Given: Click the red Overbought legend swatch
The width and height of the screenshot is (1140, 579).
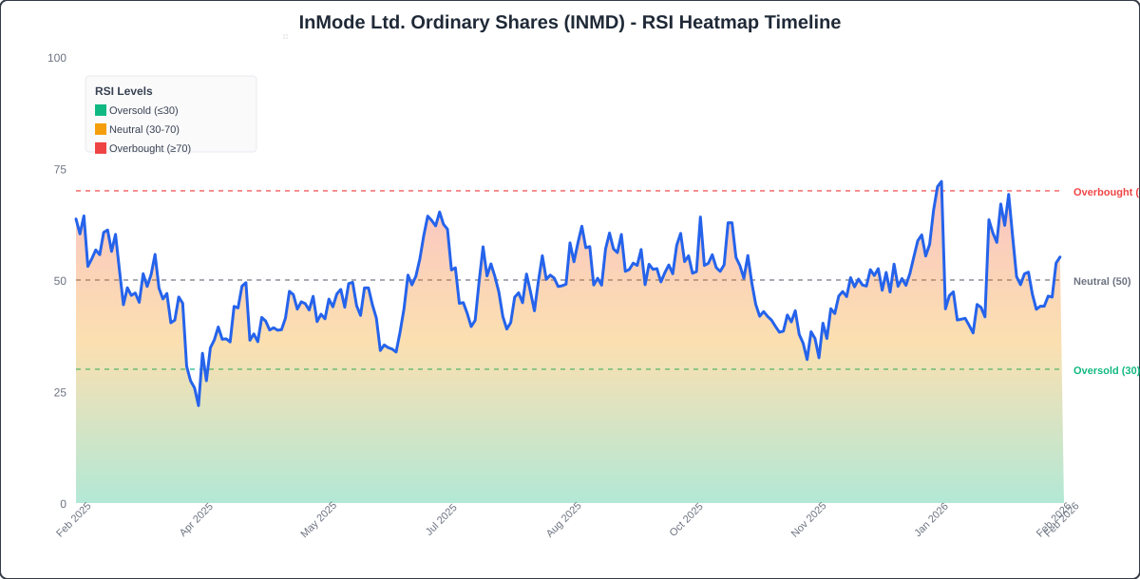Looking at the screenshot, I should click(x=99, y=148).
